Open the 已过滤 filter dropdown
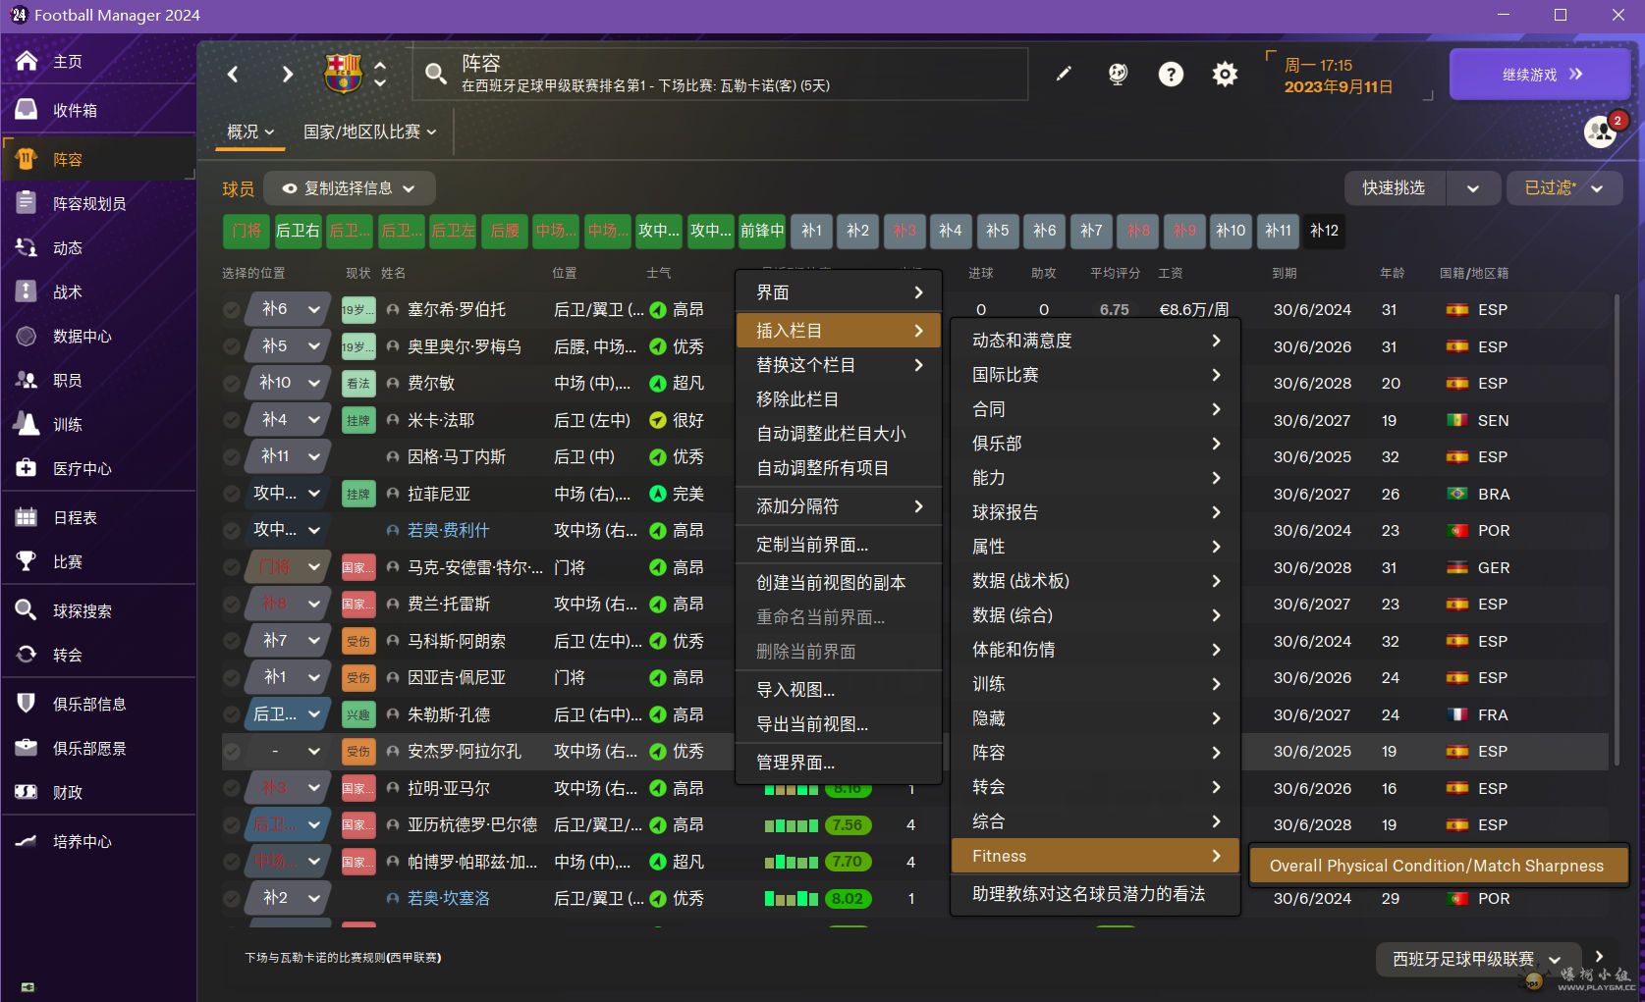1645x1002 pixels. coord(1563,188)
